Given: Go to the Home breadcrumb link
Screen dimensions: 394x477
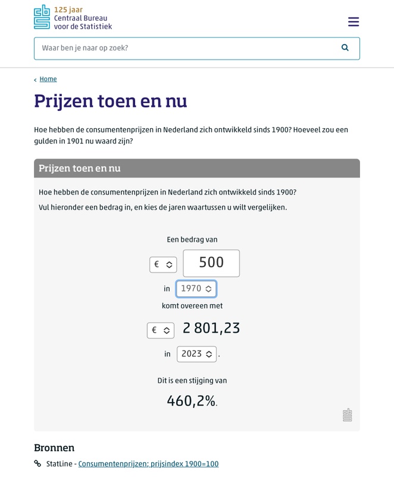Looking at the screenshot, I should 48,79.
